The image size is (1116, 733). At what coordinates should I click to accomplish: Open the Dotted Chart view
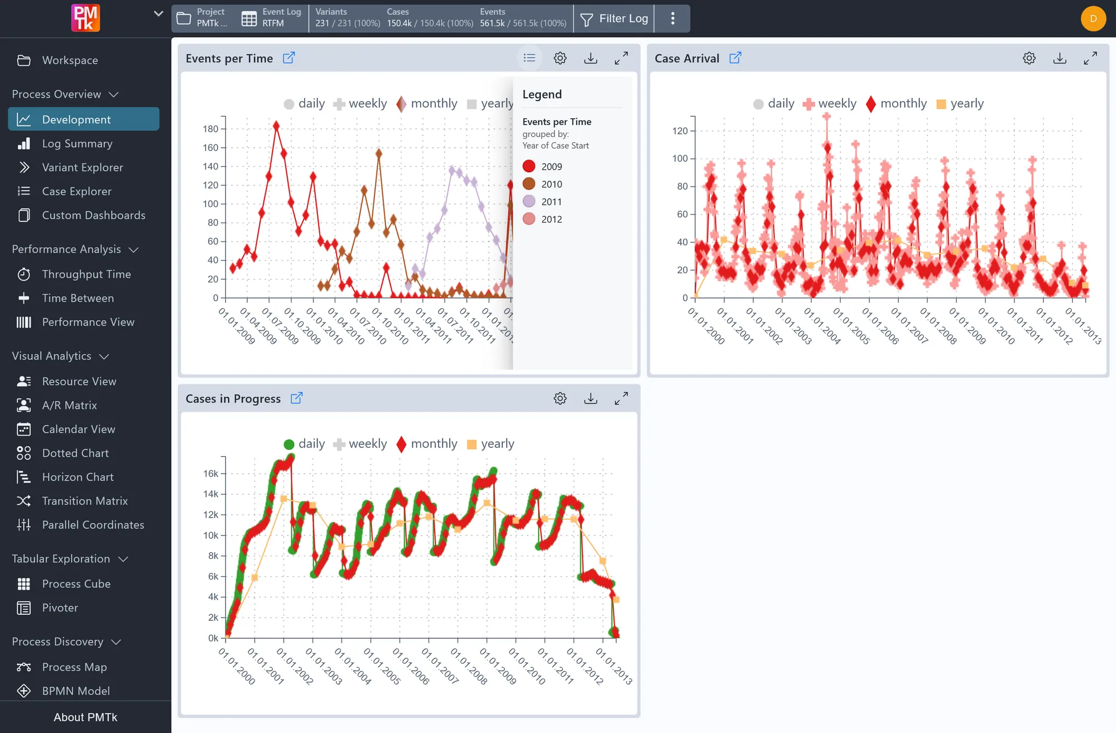(84, 453)
